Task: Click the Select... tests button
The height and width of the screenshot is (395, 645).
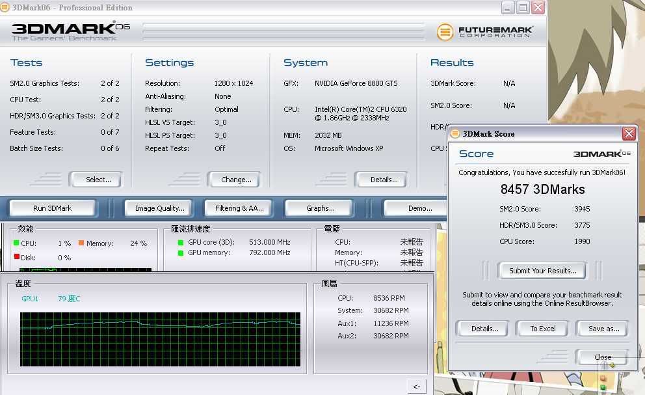Action: point(96,180)
